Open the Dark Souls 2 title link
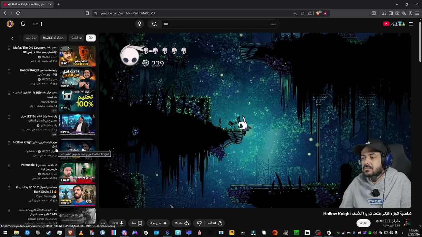 click(37, 189)
